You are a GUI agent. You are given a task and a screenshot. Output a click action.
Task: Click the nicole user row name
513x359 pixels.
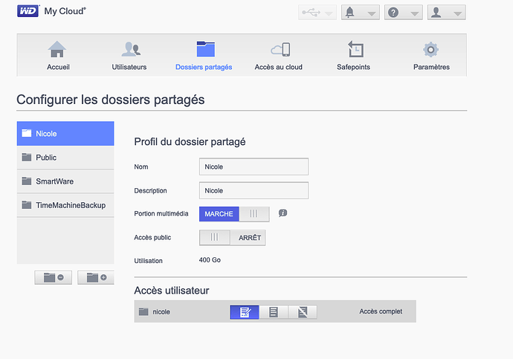(161, 312)
